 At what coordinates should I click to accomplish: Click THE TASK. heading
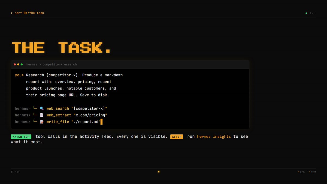click(61, 47)
